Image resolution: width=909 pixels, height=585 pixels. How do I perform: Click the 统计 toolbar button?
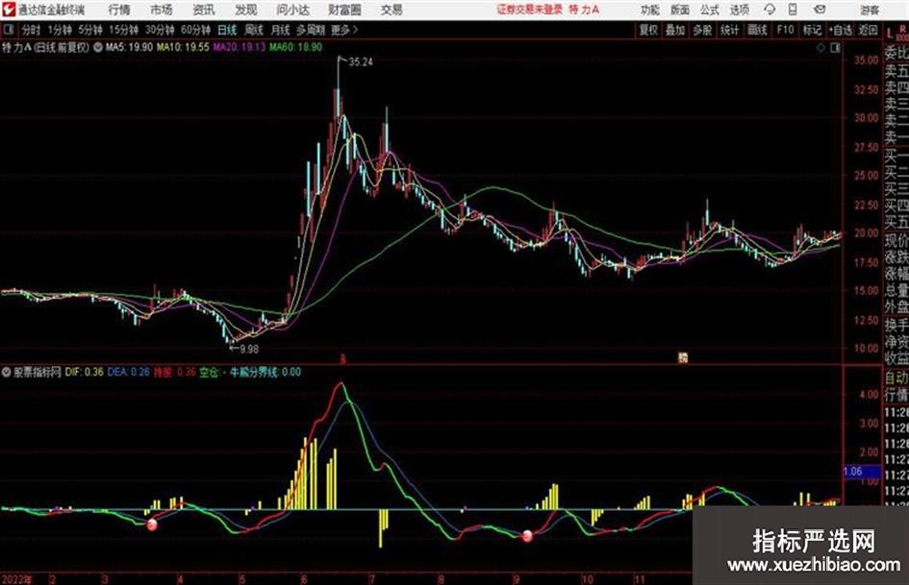(x=729, y=30)
